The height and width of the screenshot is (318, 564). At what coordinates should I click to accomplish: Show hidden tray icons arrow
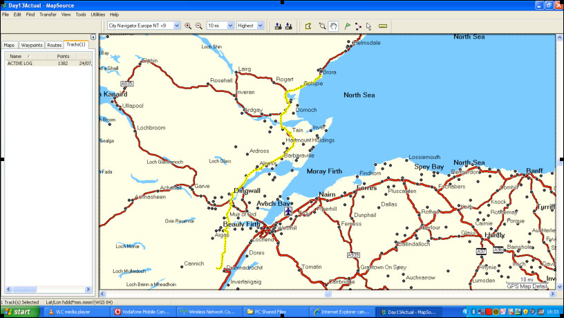pyautogui.click(x=466, y=312)
